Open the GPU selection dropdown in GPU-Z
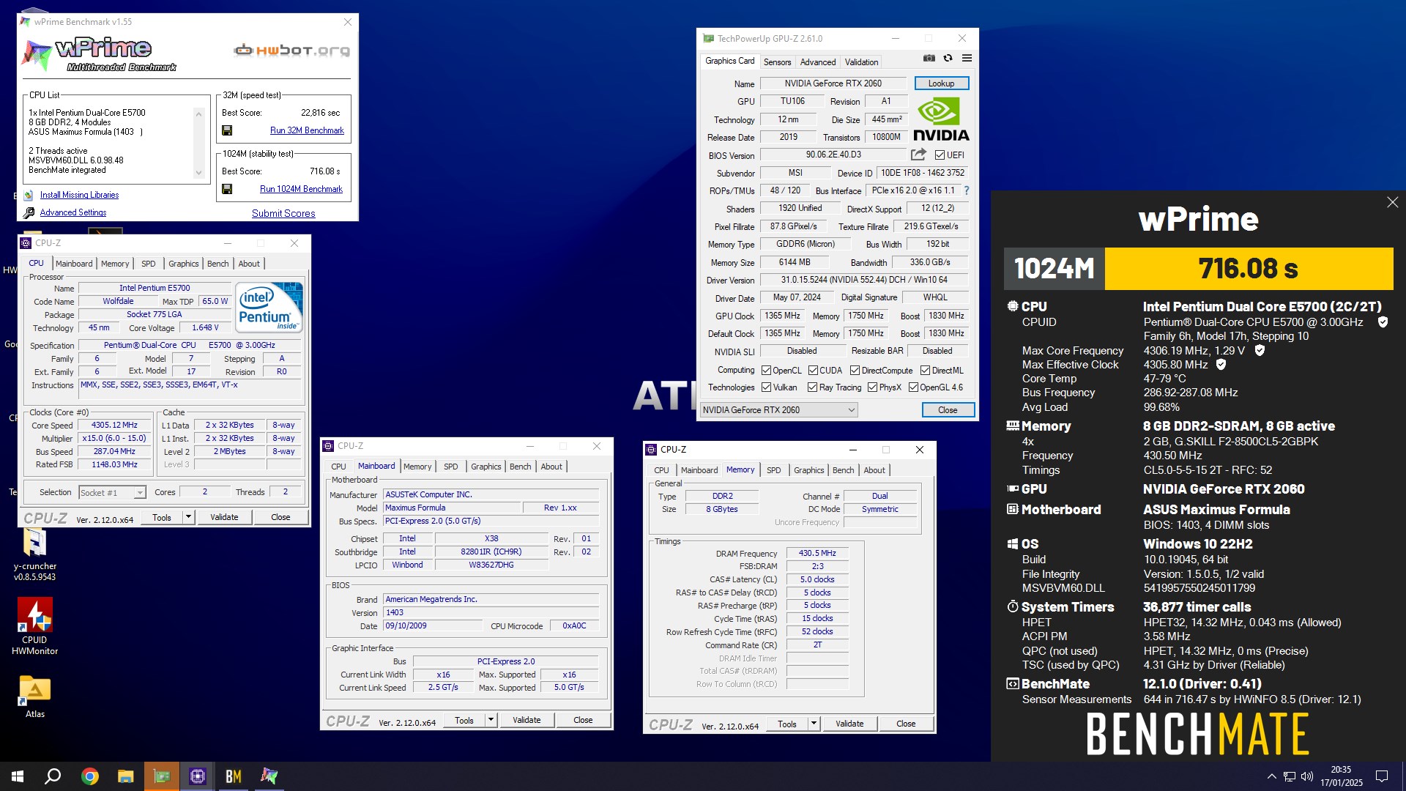 pos(779,410)
